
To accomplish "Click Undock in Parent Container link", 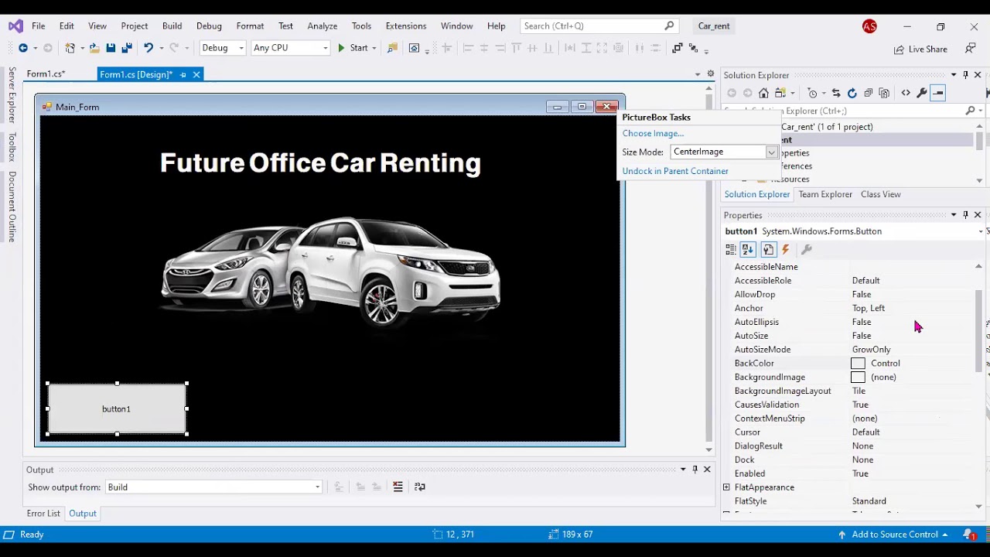I will pos(675,171).
